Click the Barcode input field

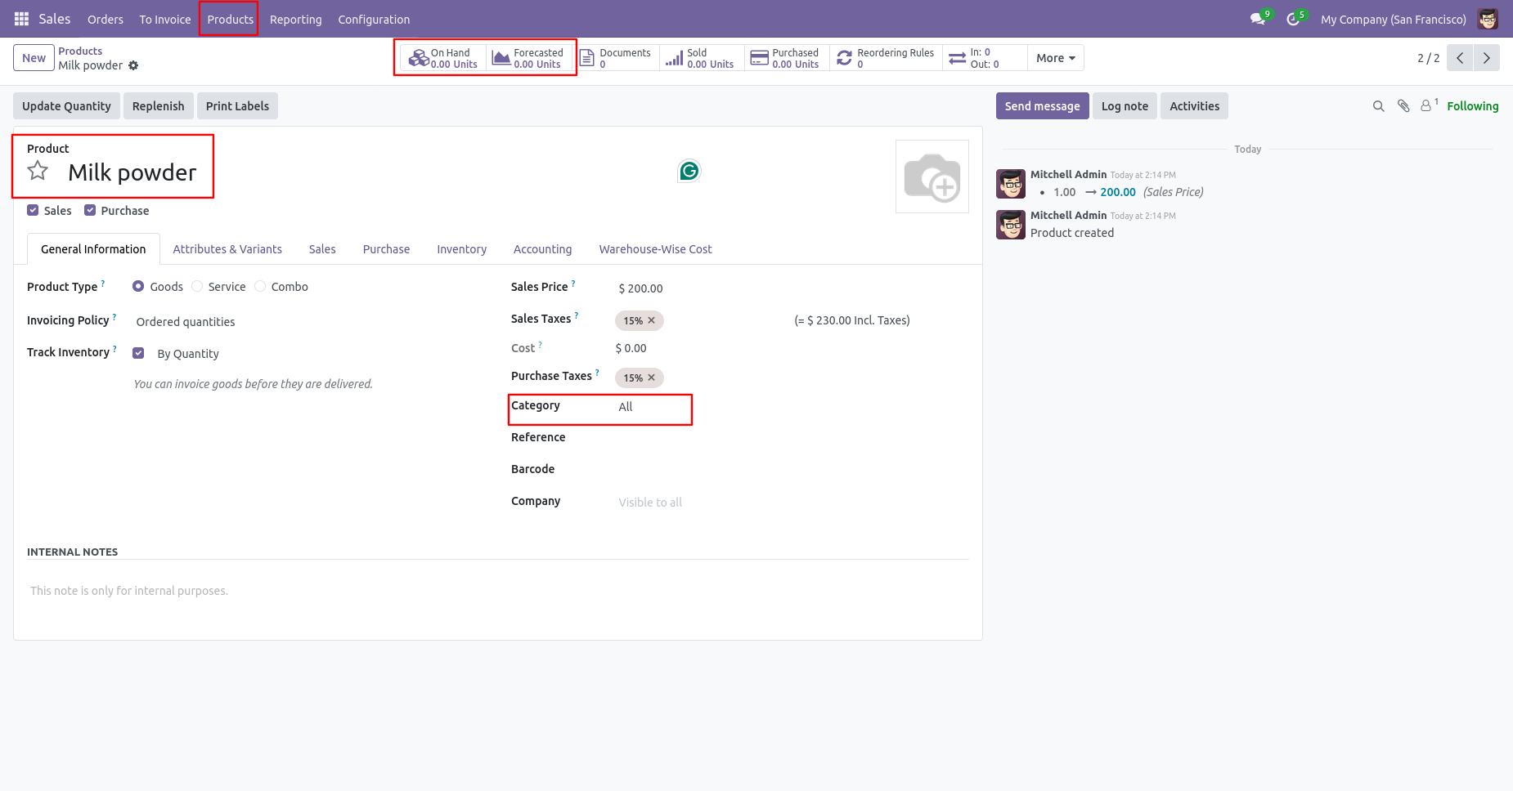792,470
